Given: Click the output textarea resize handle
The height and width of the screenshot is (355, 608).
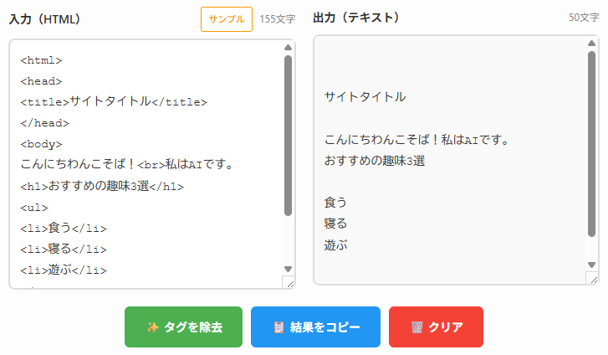Looking at the screenshot, I should click(593, 279).
